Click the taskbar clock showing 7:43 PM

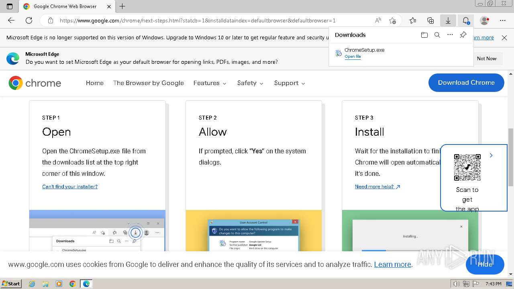[493, 284]
